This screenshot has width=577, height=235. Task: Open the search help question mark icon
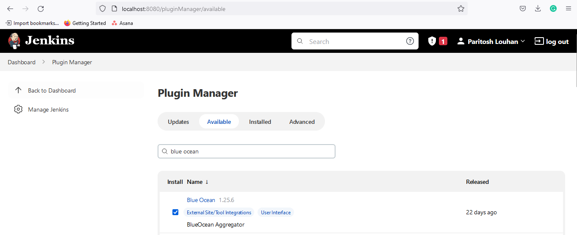pyautogui.click(x=410, y=41)
